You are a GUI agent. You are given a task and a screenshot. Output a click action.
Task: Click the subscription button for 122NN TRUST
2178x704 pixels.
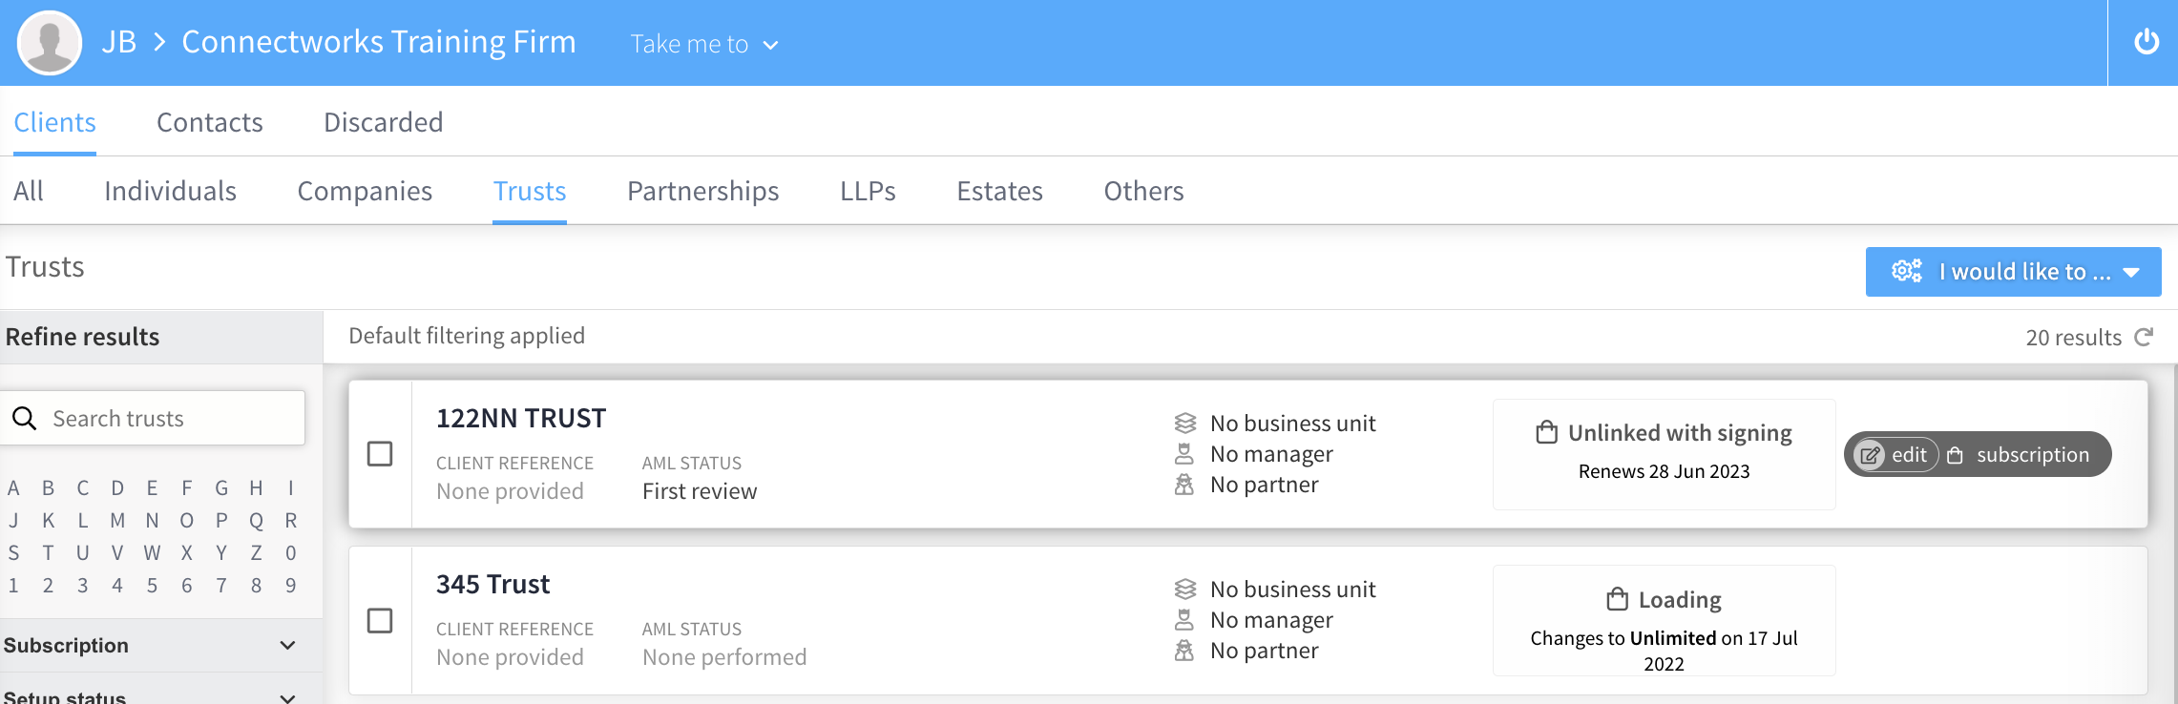[x=2021, y=455]
